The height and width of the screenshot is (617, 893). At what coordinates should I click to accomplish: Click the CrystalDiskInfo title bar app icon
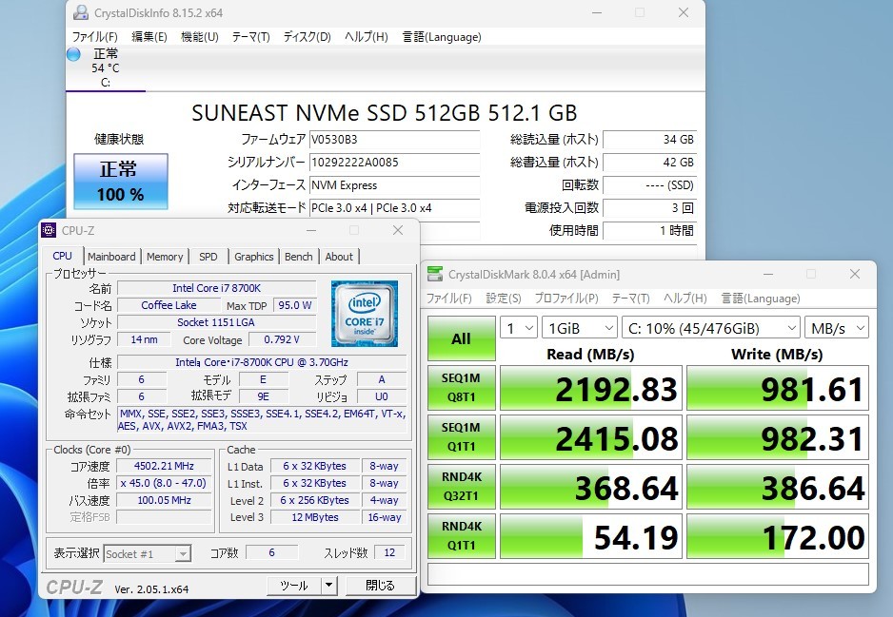pos(81,12)
